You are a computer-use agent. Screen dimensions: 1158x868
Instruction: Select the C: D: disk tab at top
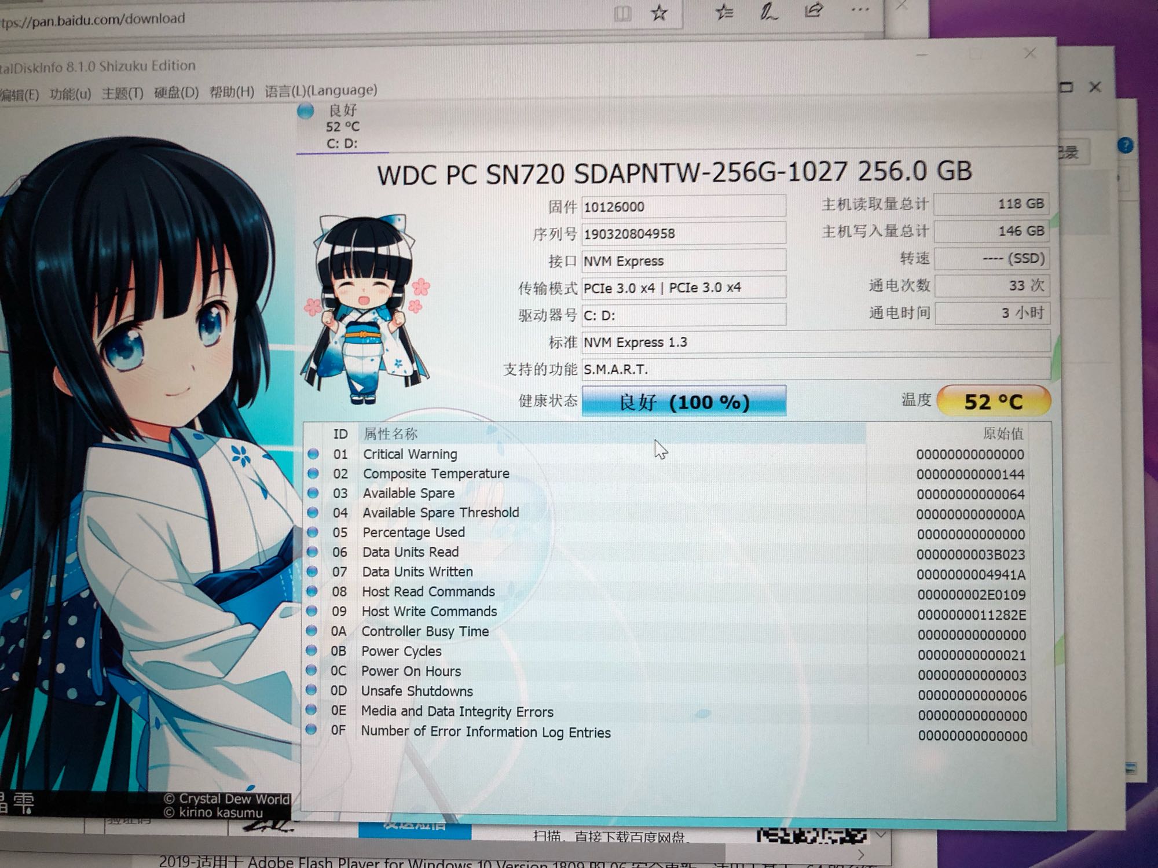342,127
